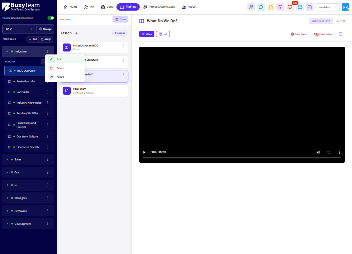Open Industry Knowledge module options menu
The image size is (352, 254).
47,103
